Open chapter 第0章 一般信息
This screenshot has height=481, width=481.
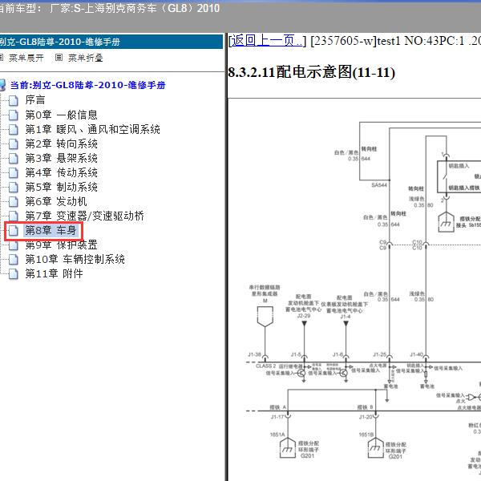click(x=62, y=115)
